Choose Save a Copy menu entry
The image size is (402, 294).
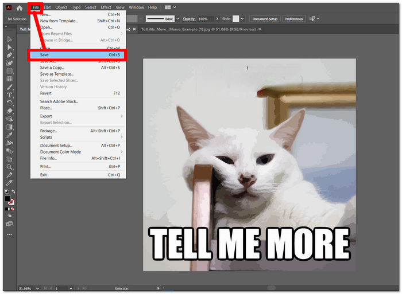click(78, 68)
